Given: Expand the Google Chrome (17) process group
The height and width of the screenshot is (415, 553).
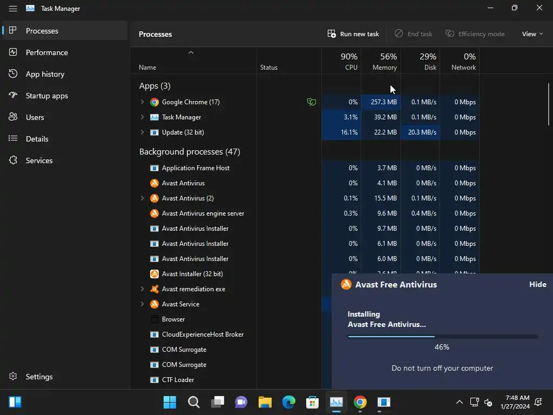Looking at the screenshot, I should (x=142, y=102).
